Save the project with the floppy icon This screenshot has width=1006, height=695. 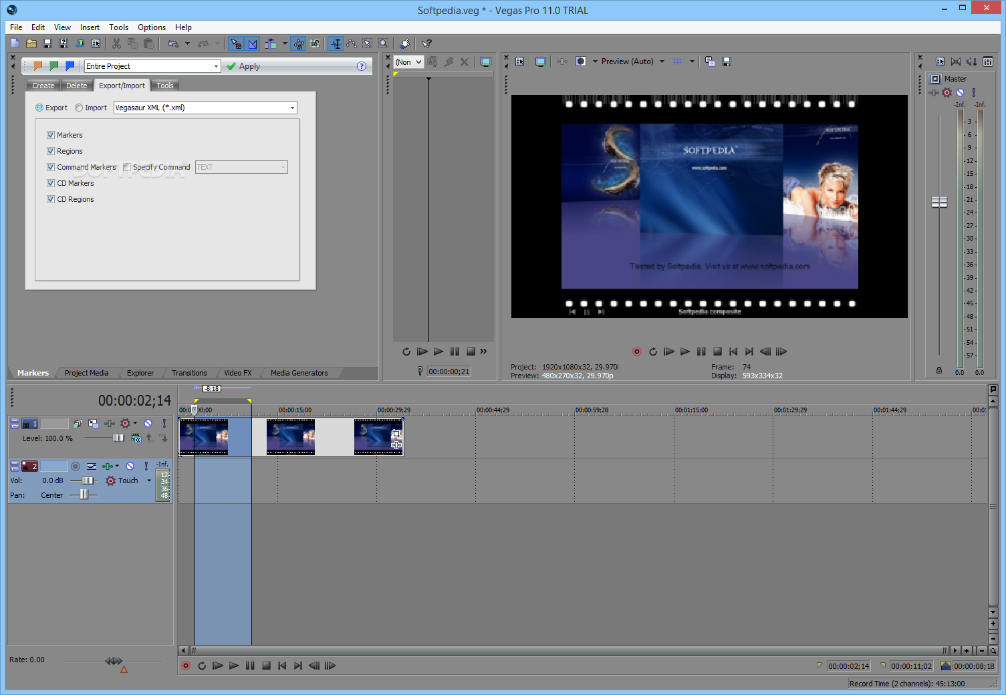coord(47,43)
